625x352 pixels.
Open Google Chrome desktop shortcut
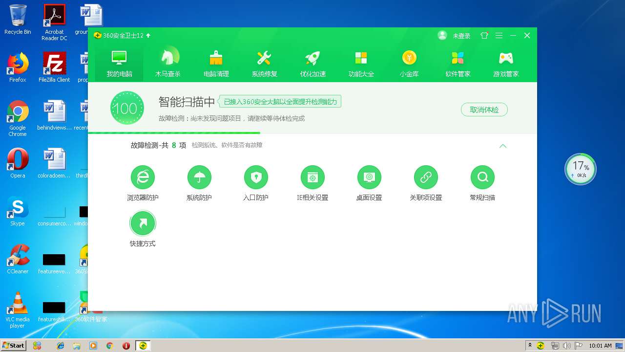click(18, 118)
